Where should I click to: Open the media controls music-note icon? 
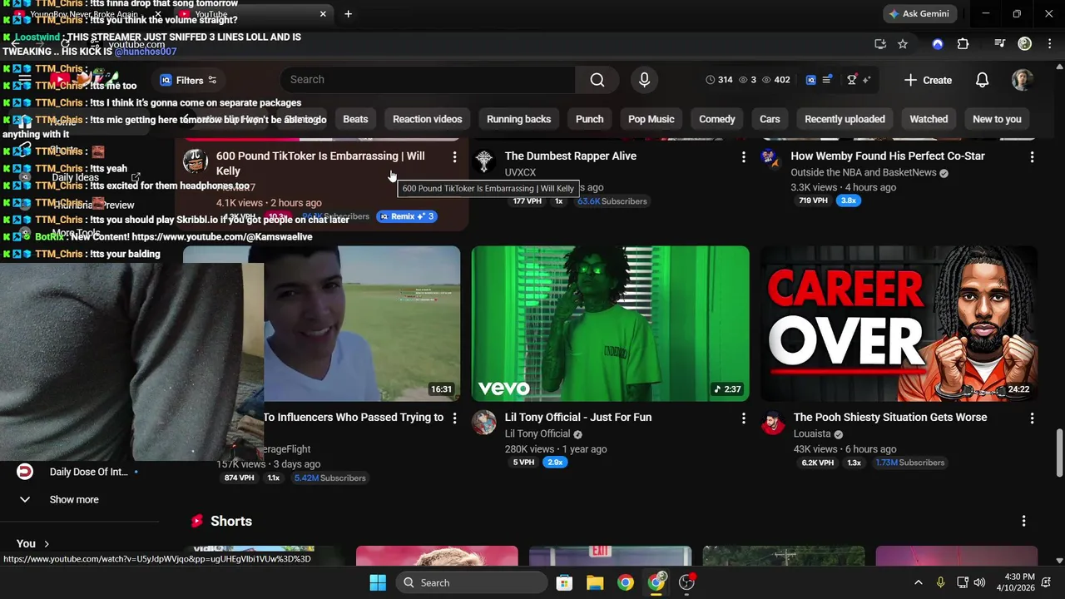coord(1000,44)
